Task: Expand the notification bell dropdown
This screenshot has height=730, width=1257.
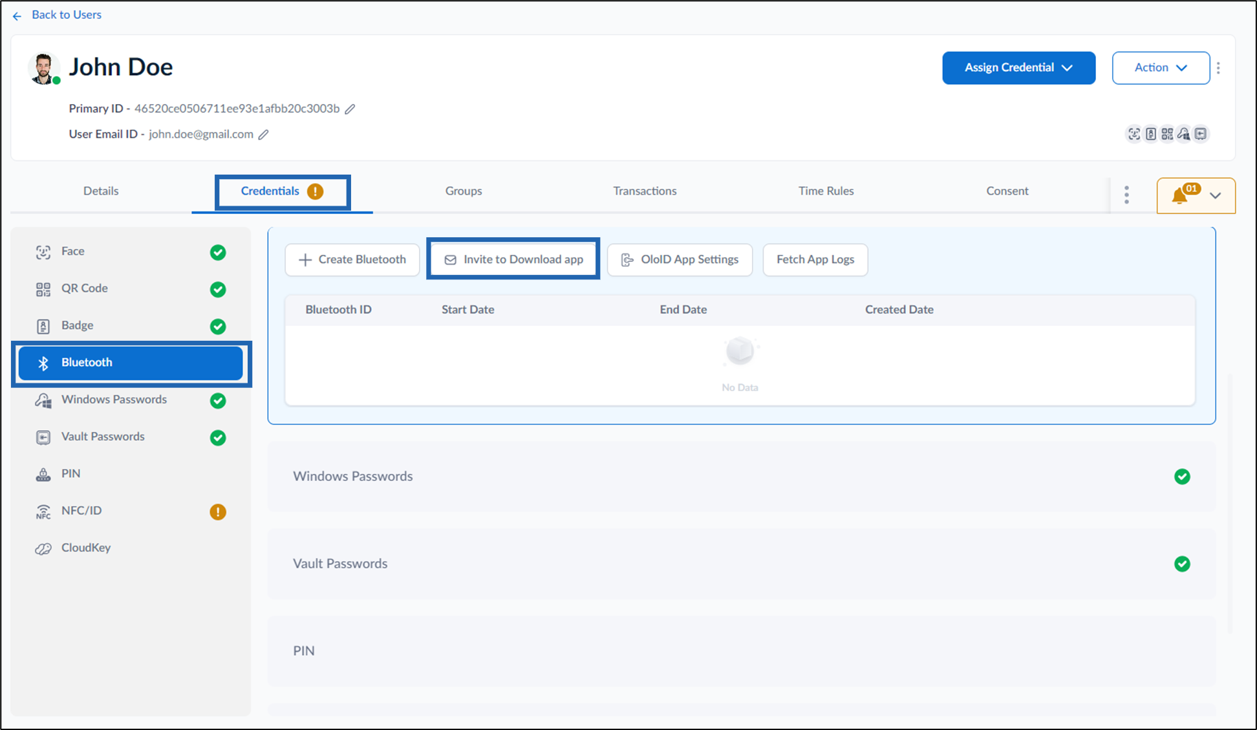Action: click(x=1196, y=195)
